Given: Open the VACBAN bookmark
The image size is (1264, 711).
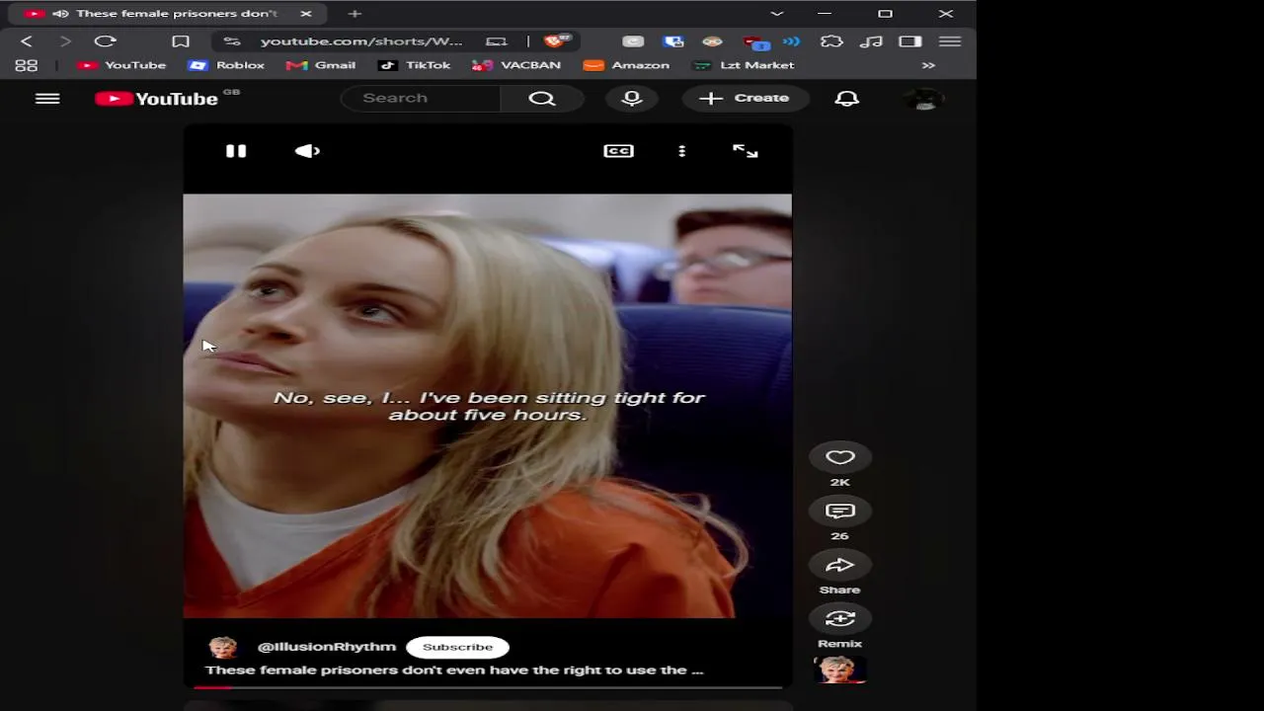Looking at the screenshot, I should (516, 65).
